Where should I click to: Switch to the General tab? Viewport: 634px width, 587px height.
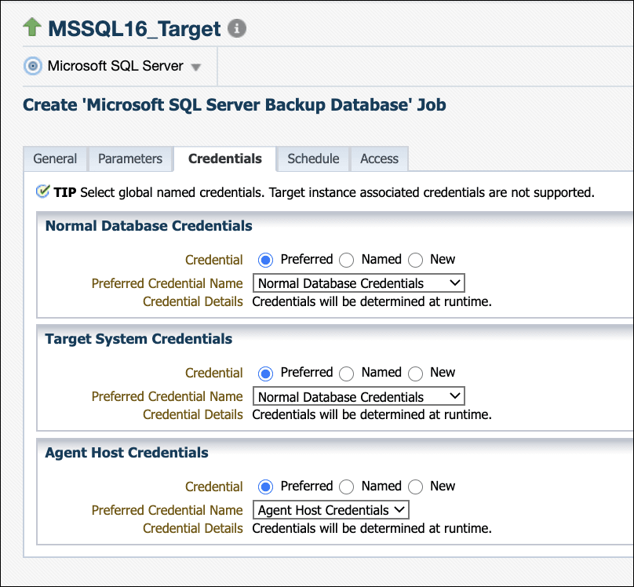55,159
